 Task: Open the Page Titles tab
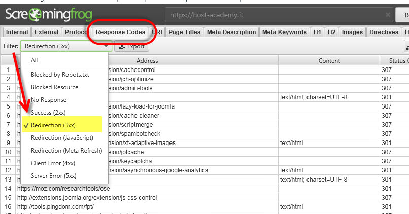(x=184, y=32)
